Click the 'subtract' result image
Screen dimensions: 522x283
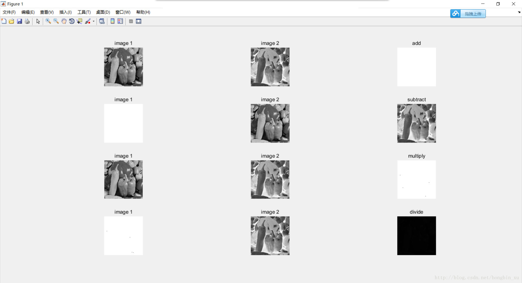[417, 123]
